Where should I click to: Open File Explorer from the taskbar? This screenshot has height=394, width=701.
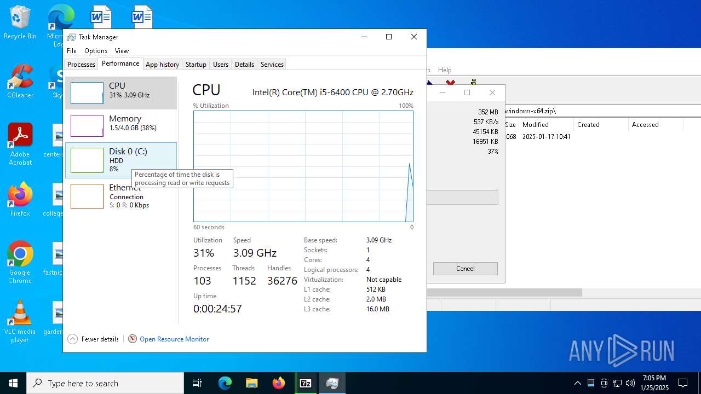point(251,383)
